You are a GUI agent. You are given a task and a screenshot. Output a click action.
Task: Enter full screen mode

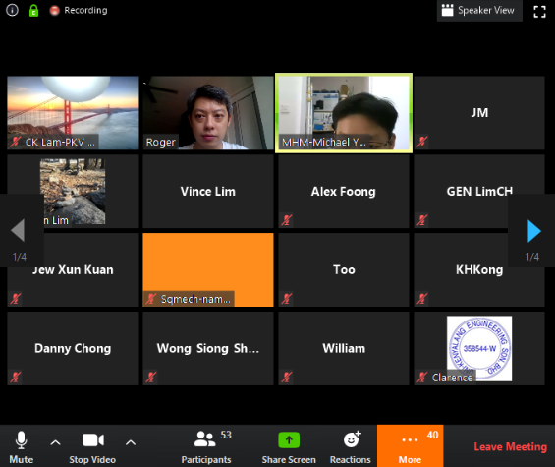[539, 12]
